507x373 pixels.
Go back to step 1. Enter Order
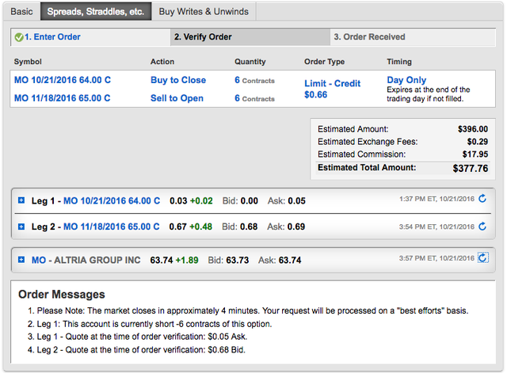[52, 36]
